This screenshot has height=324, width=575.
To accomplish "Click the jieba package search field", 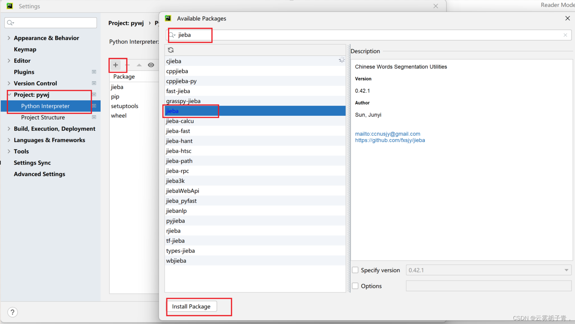I will [369, 35].
